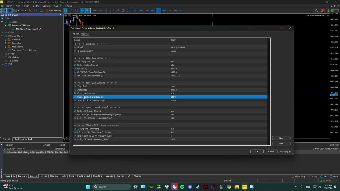The height and width of the screenshot is (191, 340).
Task: Open the Tester button in status bar
Action: point(334,176)
